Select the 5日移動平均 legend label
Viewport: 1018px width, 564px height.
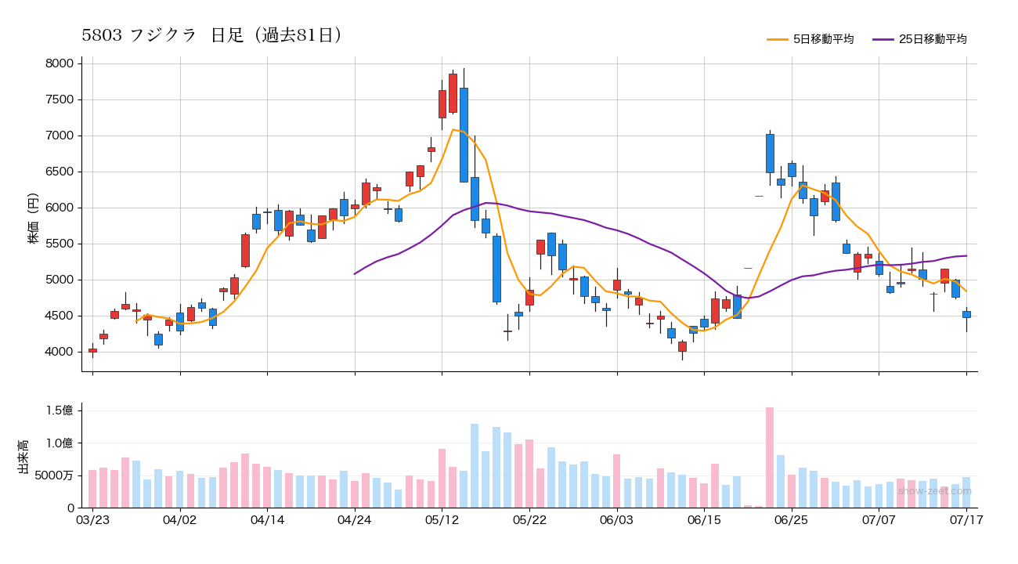click(x=823, y=39)
